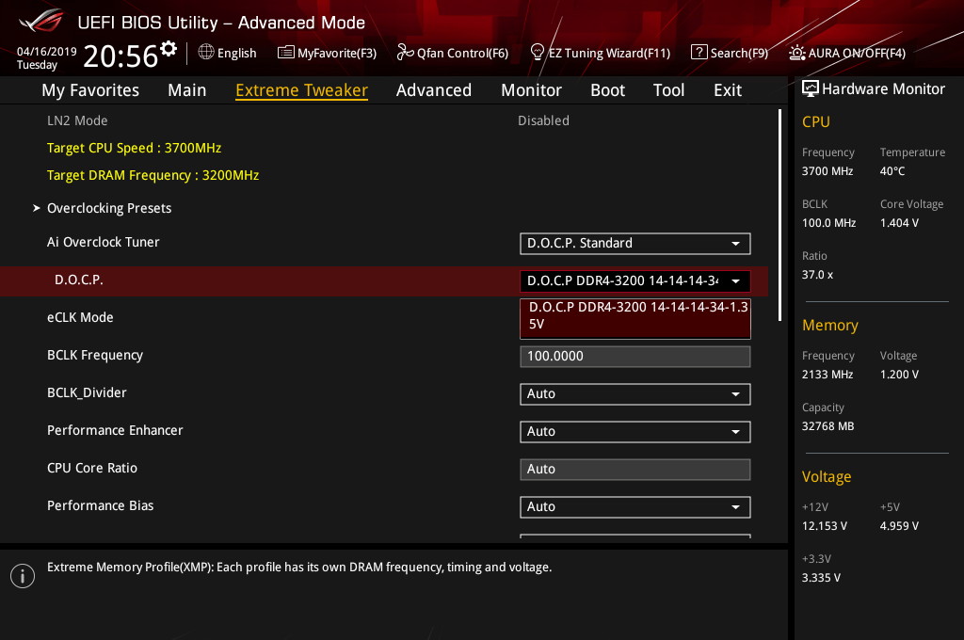Screen dimensions: 964x640
Task: Click Core Voltage value 1.404 V
Action: tap(899, 223)
